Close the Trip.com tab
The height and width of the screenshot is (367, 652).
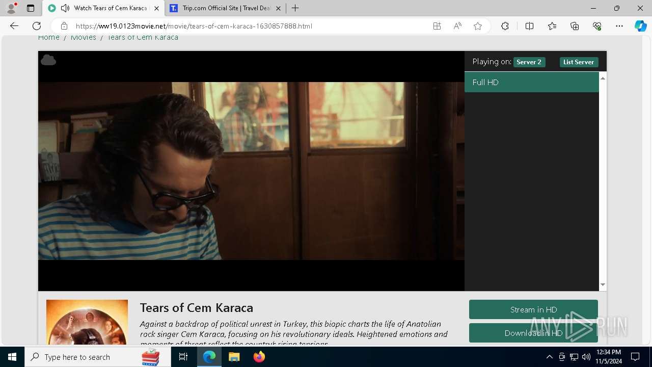(278, 8)
